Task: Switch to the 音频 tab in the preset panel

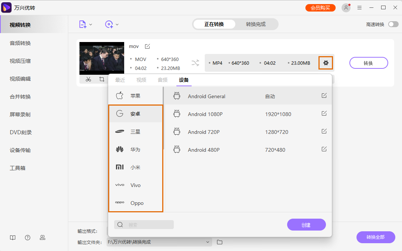Action: (x=162, y=79)
